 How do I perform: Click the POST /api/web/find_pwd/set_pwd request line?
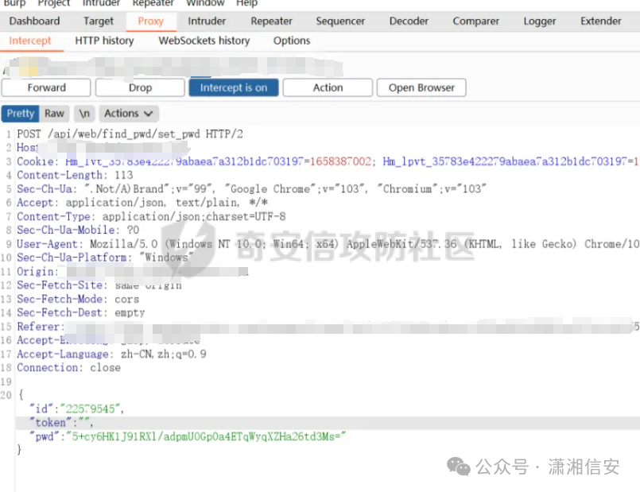tap(130, 134)
